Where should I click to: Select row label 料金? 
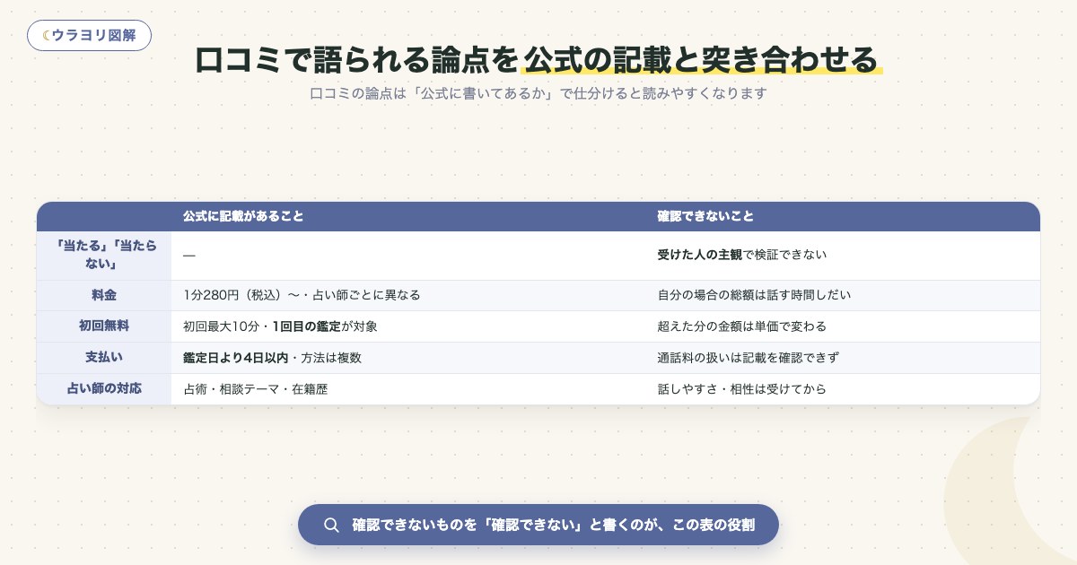click(x=104, y=295)
